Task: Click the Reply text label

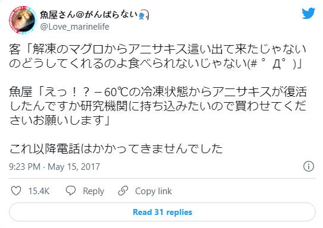Action: pyautogui.click(x=93, y=191)
